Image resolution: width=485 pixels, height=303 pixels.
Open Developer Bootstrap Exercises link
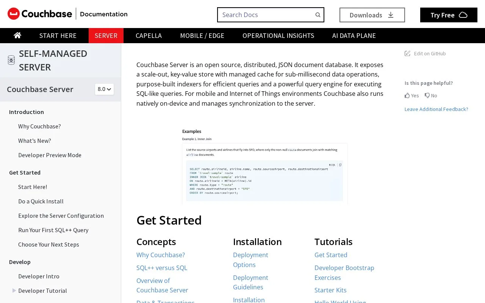point(344,273)
